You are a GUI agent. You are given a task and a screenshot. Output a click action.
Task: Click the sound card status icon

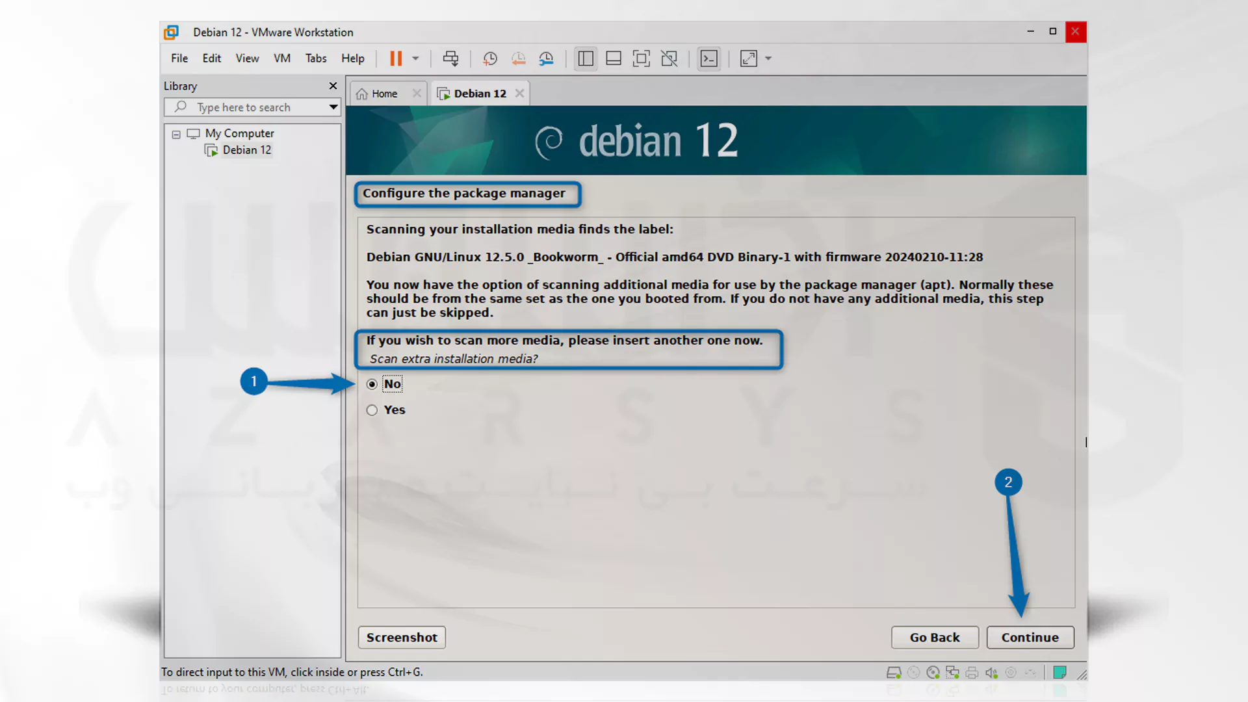(992, 673)
